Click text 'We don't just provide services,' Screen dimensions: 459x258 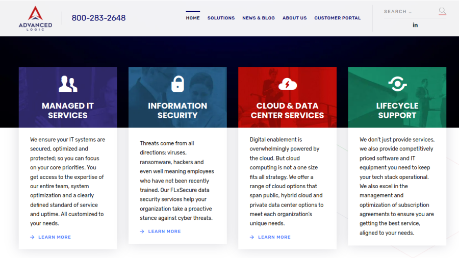point(397,140)
